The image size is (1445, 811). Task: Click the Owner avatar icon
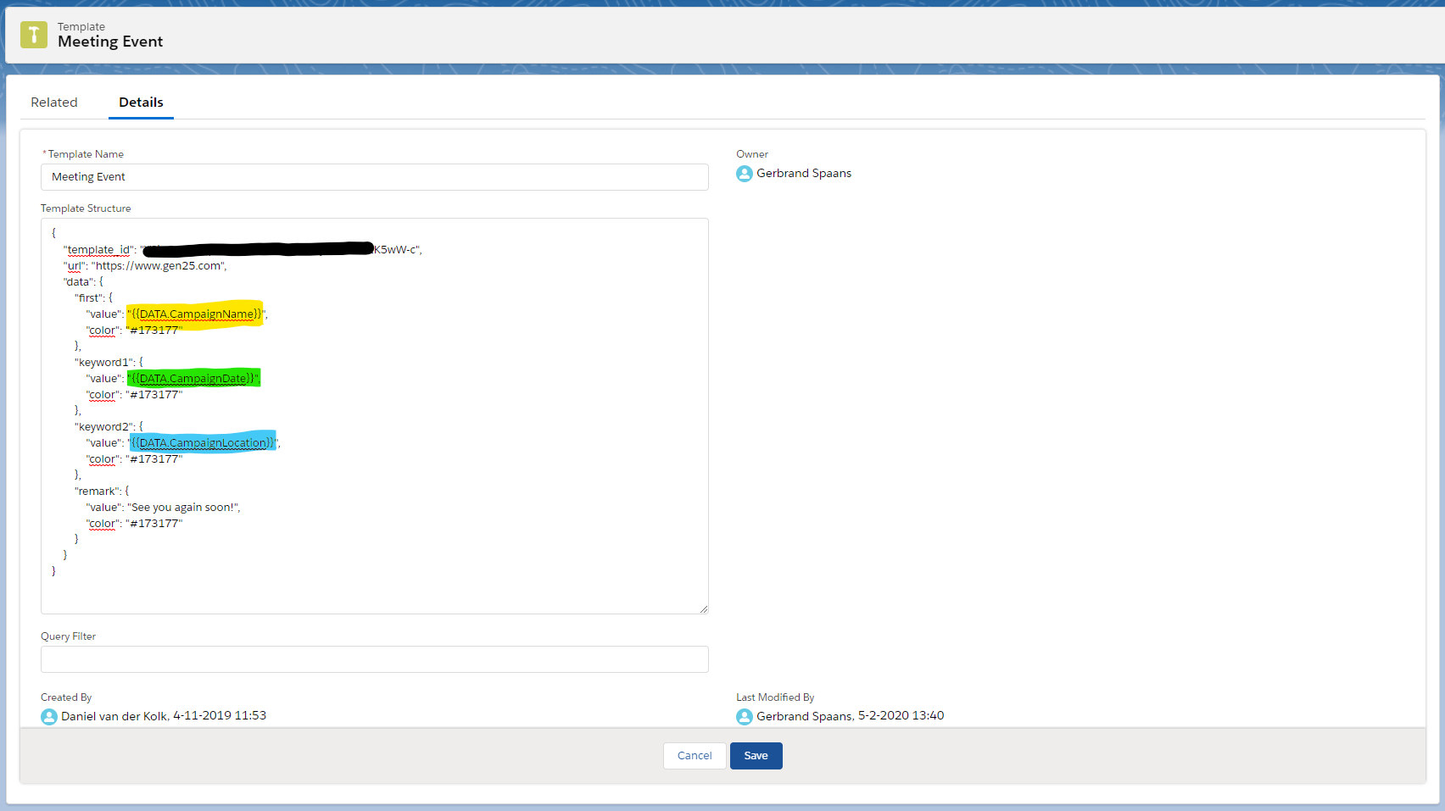pyautogui.click(x=745, y=174)
